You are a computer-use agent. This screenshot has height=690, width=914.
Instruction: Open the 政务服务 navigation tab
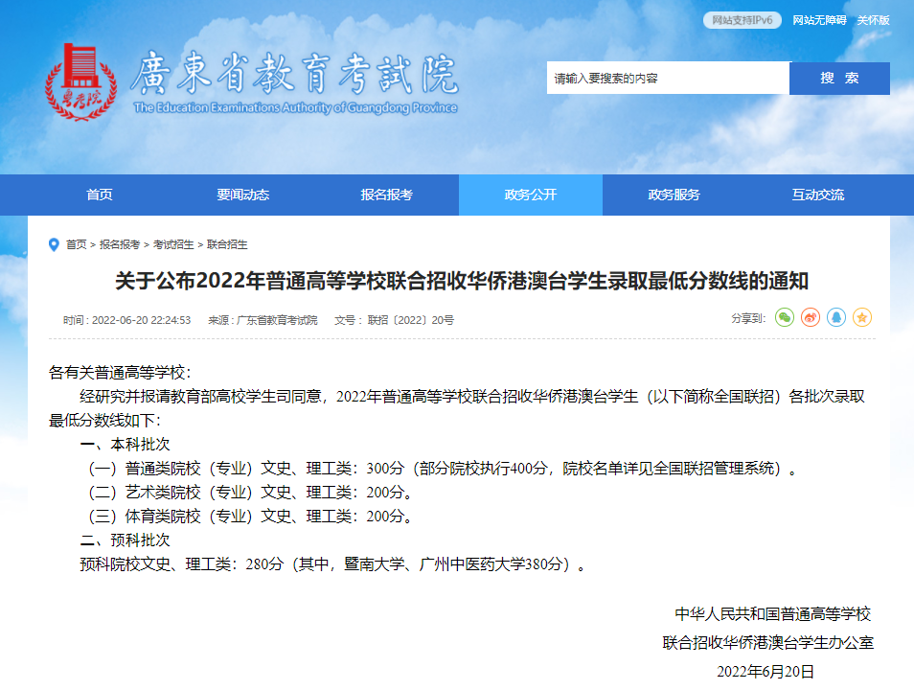click(x=674, y=195)
